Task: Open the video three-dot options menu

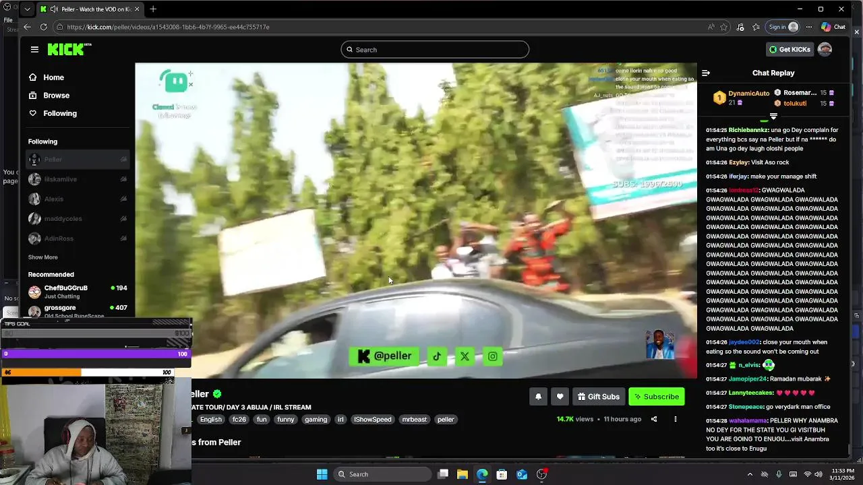Action: [675, 419]
